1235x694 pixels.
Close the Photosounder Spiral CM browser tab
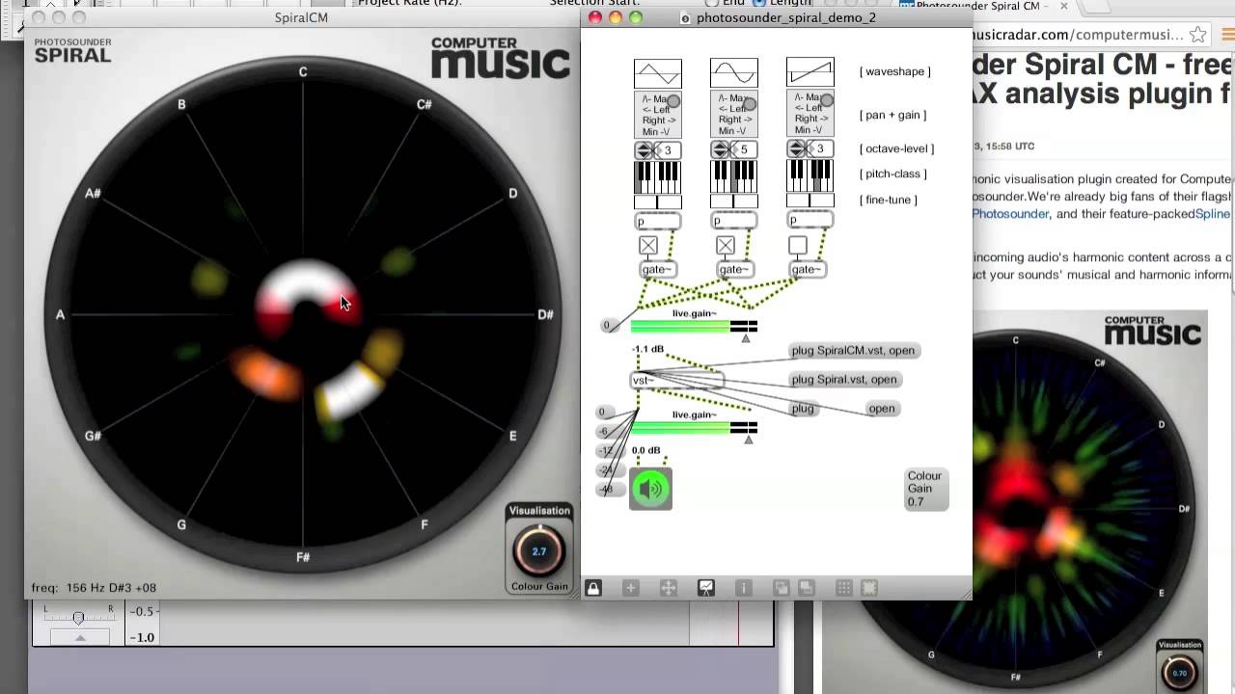point(1064,6)
